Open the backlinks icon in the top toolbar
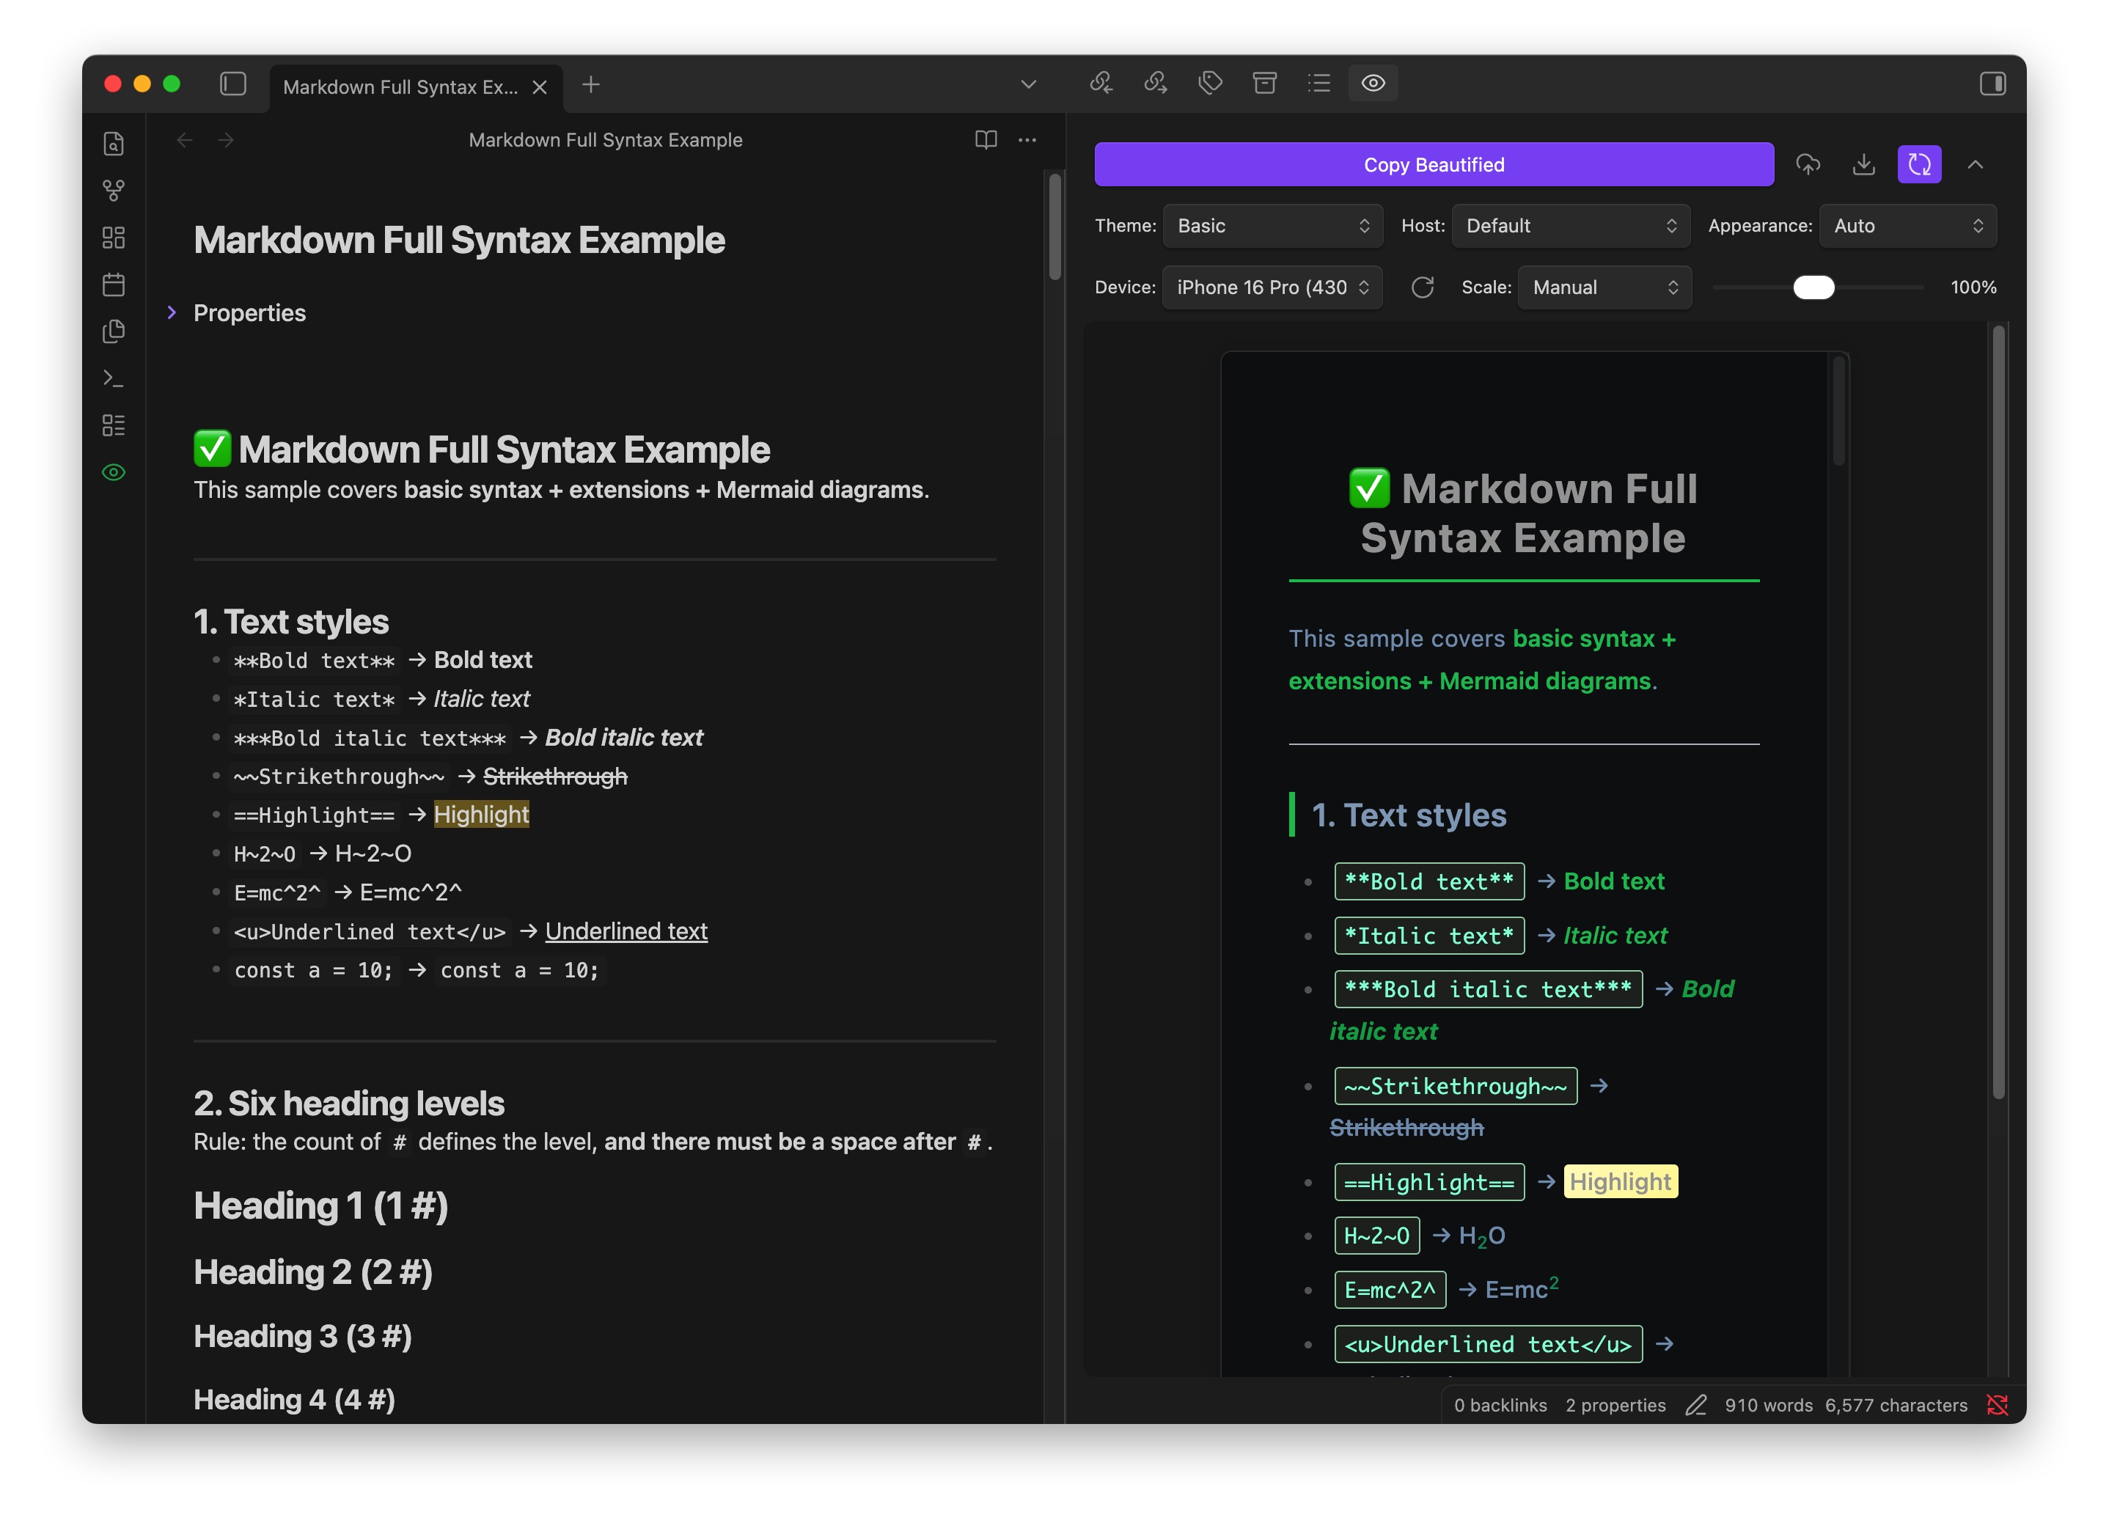The width and height of the screenshot is (2109, 1534). tap(1101, 83)
